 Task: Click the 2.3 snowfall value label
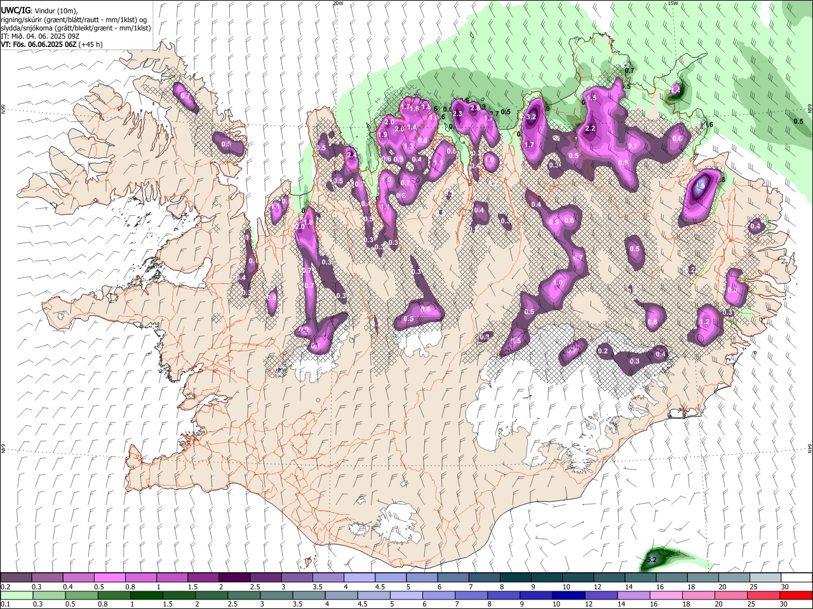(x=457, y=114)
